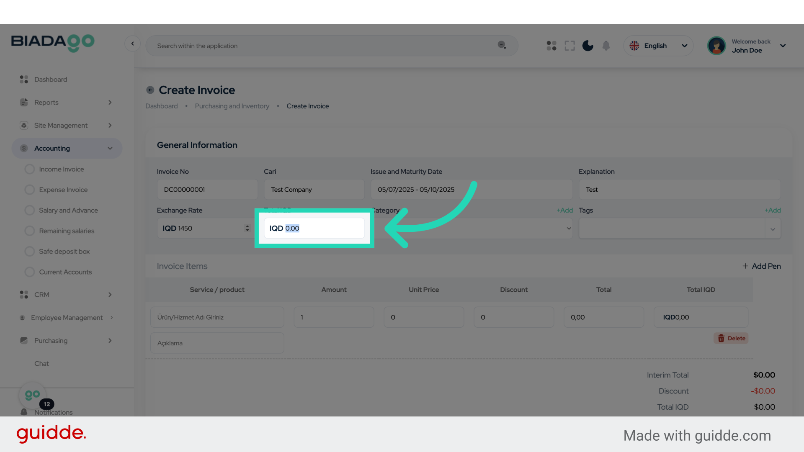Expand the Reports menu chevron
Image resolution: width=804 pixels, height=452 pixels.
pos(110,103)
